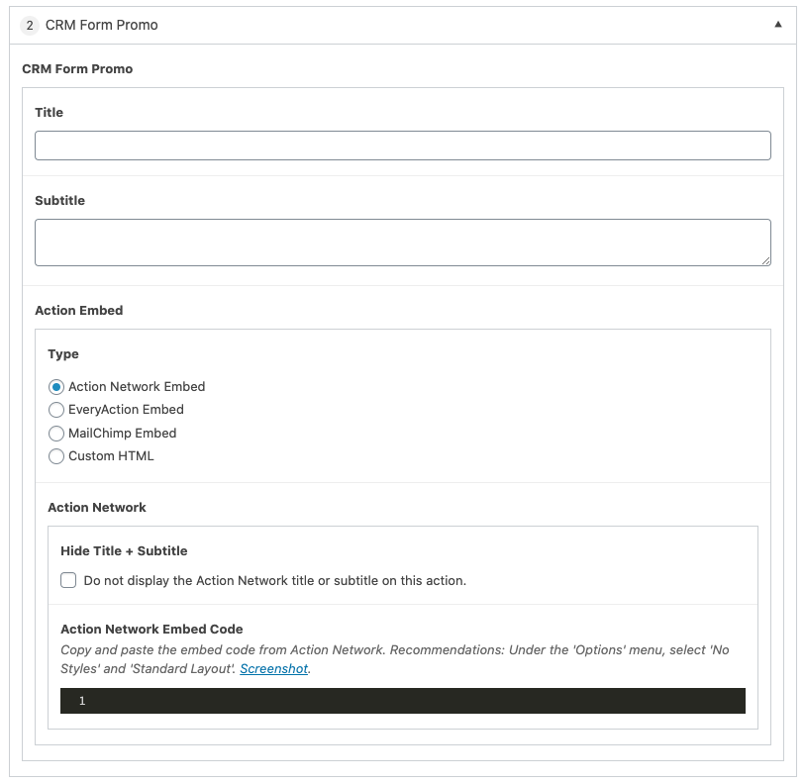Select the Action Network Embed radio option
The width and height of the screenshot is (805, 783).
[56, 387]
